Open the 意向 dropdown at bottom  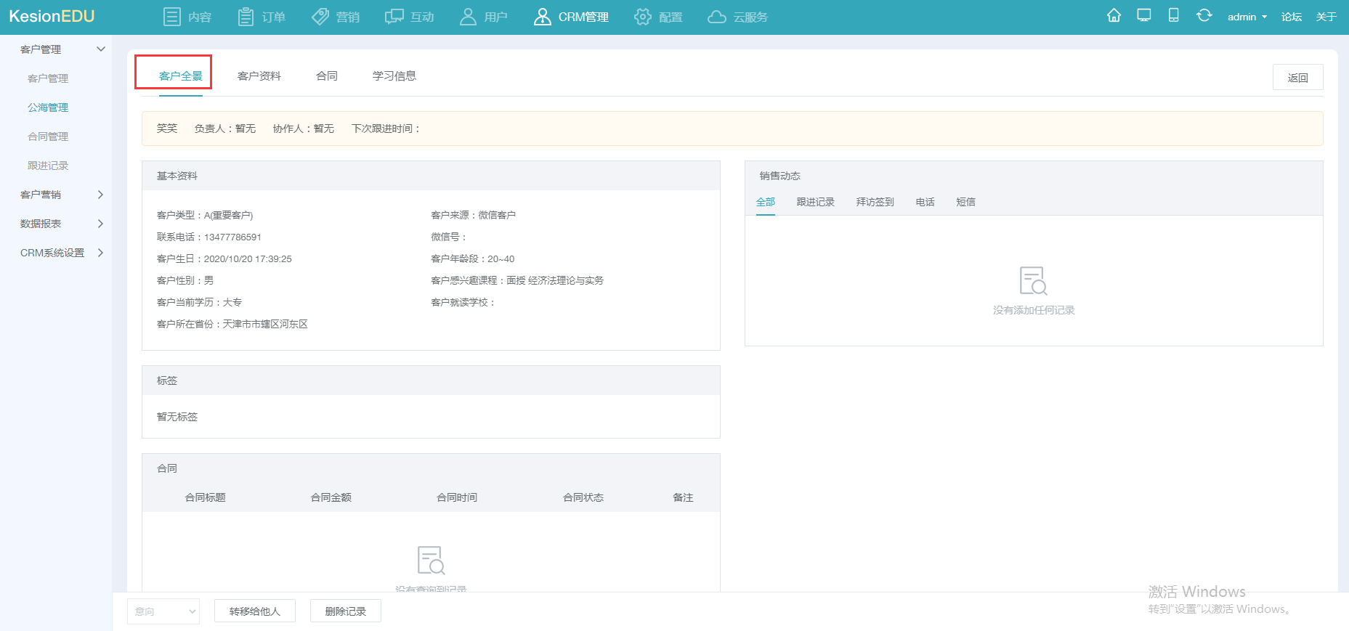(163, 611)
